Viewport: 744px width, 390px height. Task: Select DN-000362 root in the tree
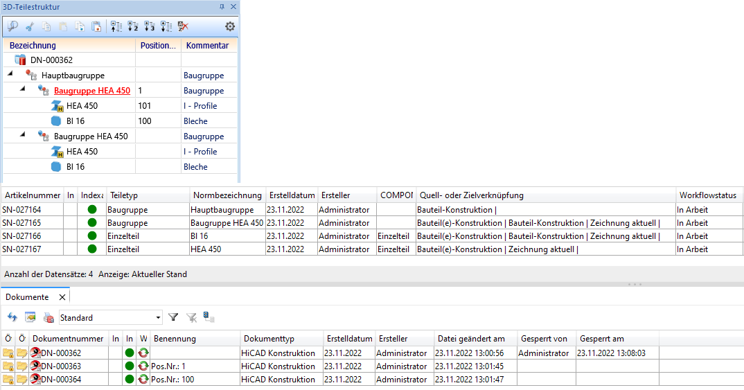coord(51,60)
